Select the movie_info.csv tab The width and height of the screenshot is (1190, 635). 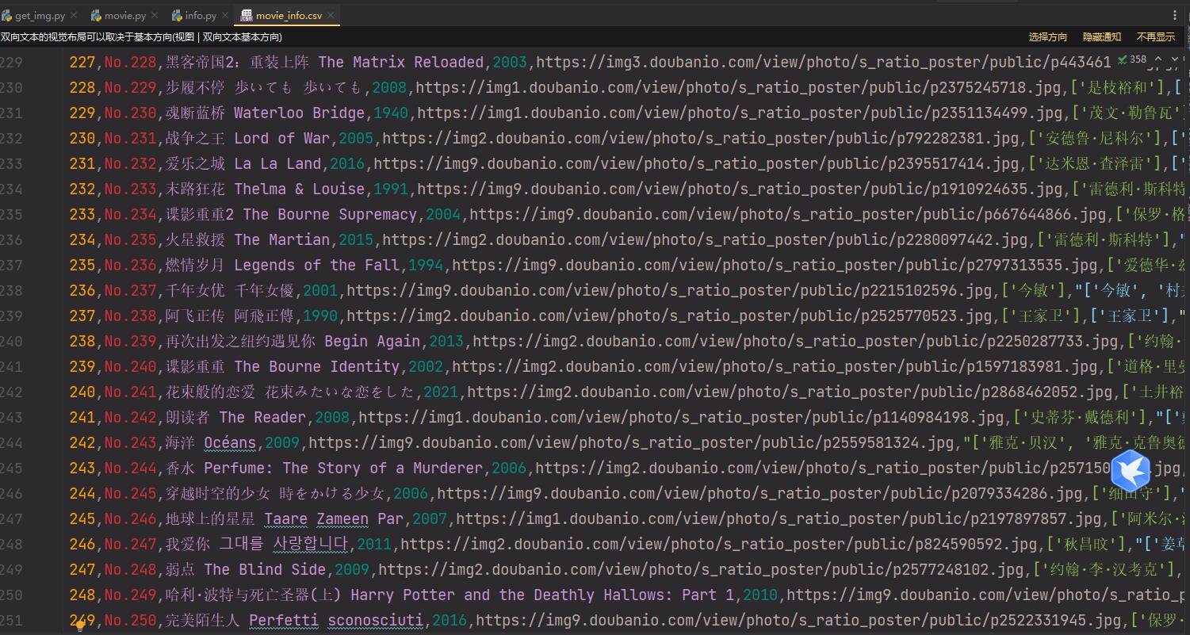coord(289,15)
